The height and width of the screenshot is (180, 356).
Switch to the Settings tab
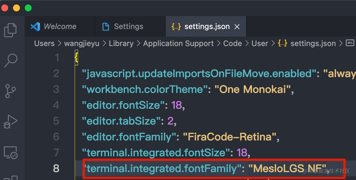[128, 26]
